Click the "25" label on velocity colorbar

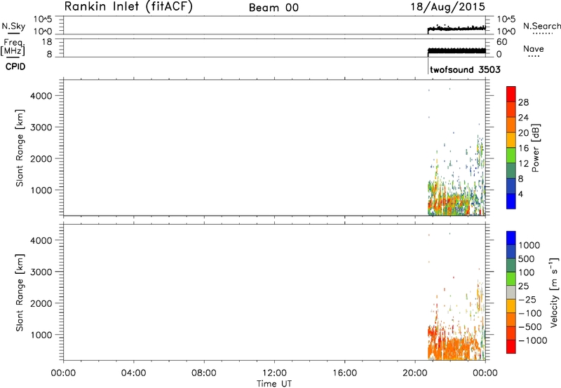[x=523, y=286]
